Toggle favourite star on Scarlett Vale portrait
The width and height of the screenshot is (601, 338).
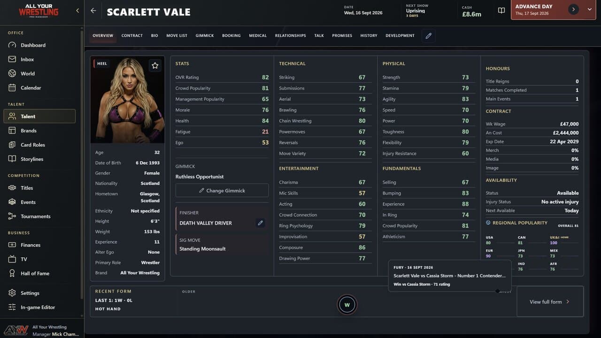pos(155,66)
